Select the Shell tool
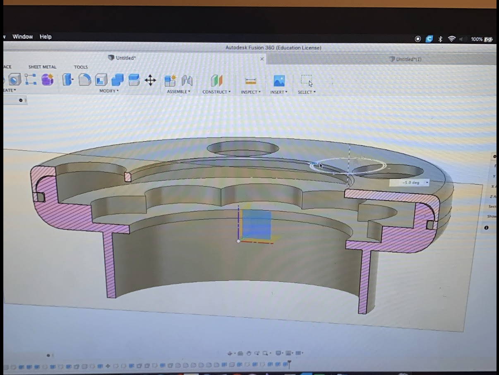Image resolution: width=499 pixels, height=375 pixels. pyautogui.click(x=101, y=79)
